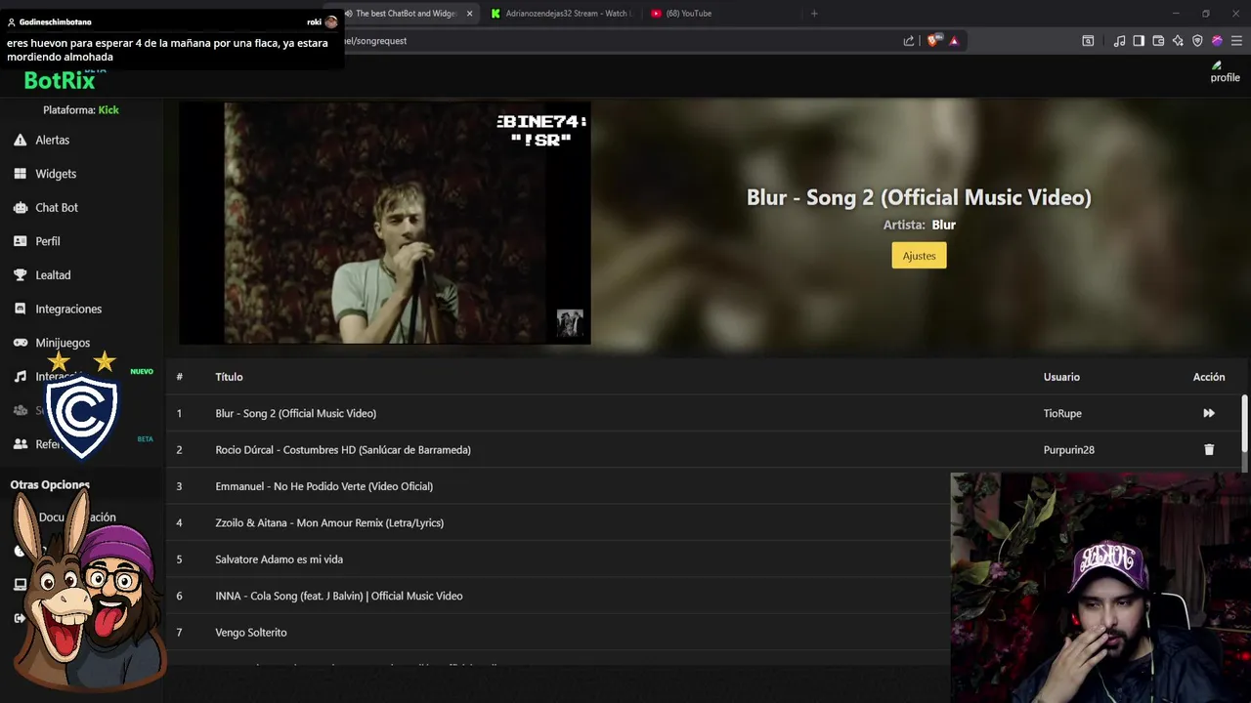Select row Zzoilo & Aitana - Mon Amour Remix

click(x=558, y=523)
